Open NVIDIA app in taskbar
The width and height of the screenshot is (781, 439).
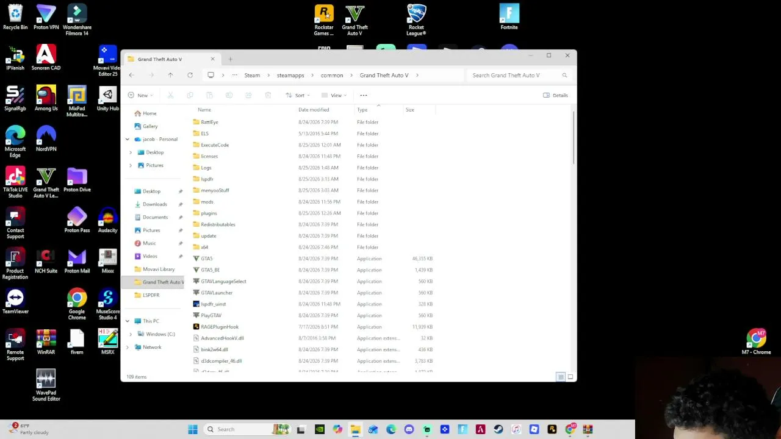point(320,429)
